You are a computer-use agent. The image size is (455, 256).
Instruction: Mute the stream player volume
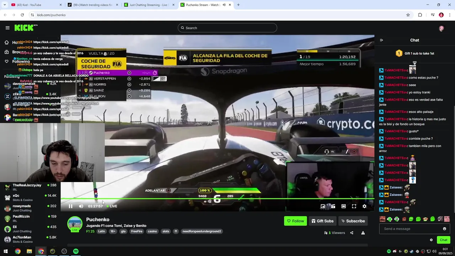[x=81, y=206]
